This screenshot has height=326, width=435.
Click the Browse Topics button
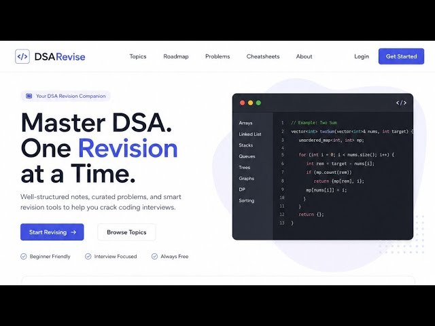tap(126, 232)
